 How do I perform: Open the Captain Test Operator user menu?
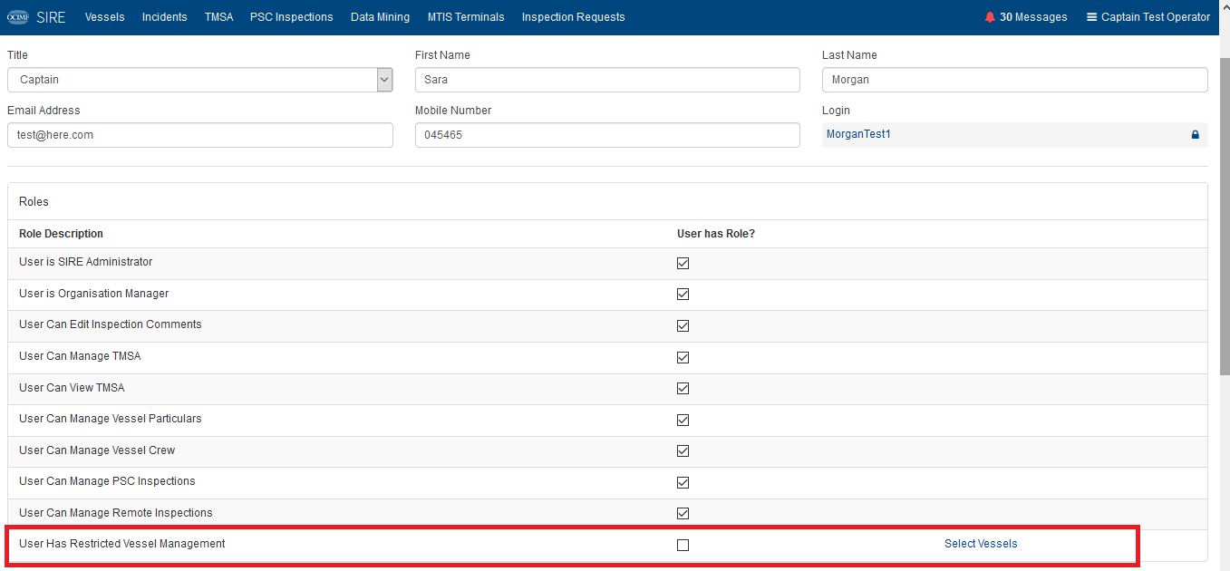(1148, 17)
